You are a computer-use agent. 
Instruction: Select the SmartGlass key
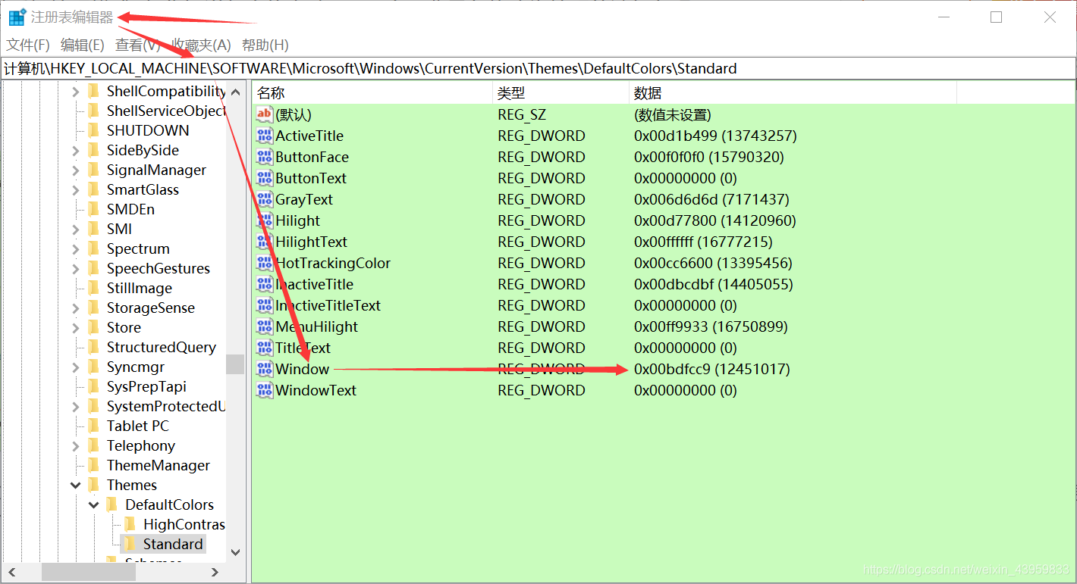tap(143, 189)
